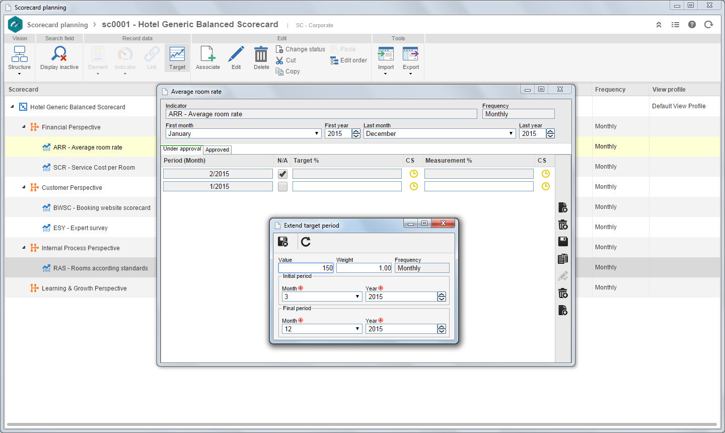Open the Final period Month dropdown
This screenshot has height=433, width=725.
(x=322, y=329)
